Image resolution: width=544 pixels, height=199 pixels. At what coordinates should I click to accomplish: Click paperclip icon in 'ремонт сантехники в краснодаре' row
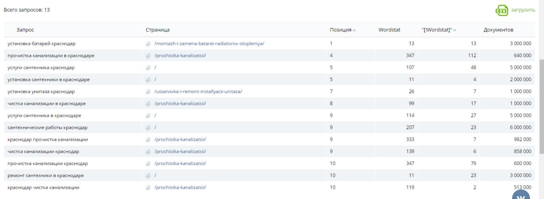click(x=148, y=176)
